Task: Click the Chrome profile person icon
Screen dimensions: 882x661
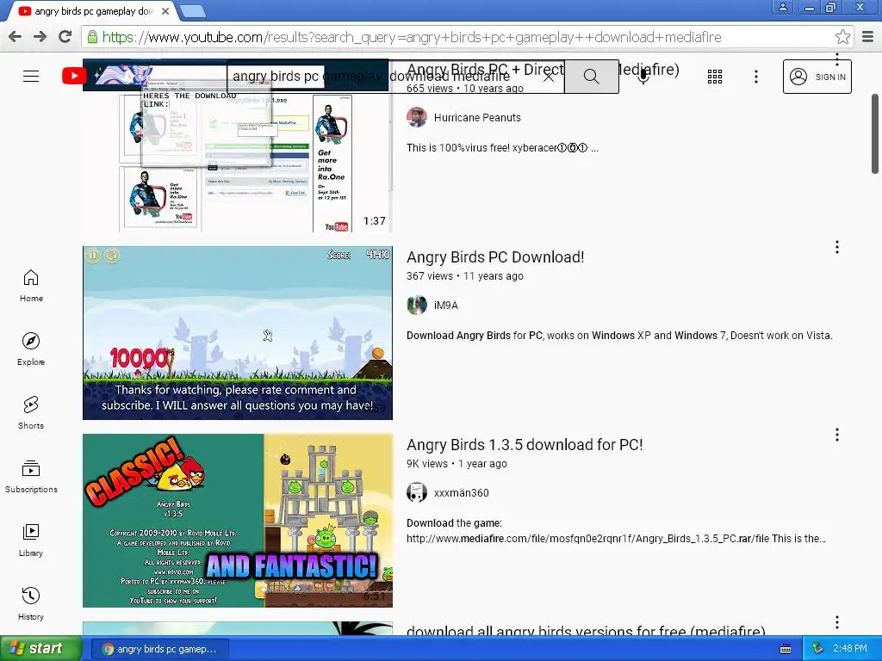Action: click(x=782, y=7)
